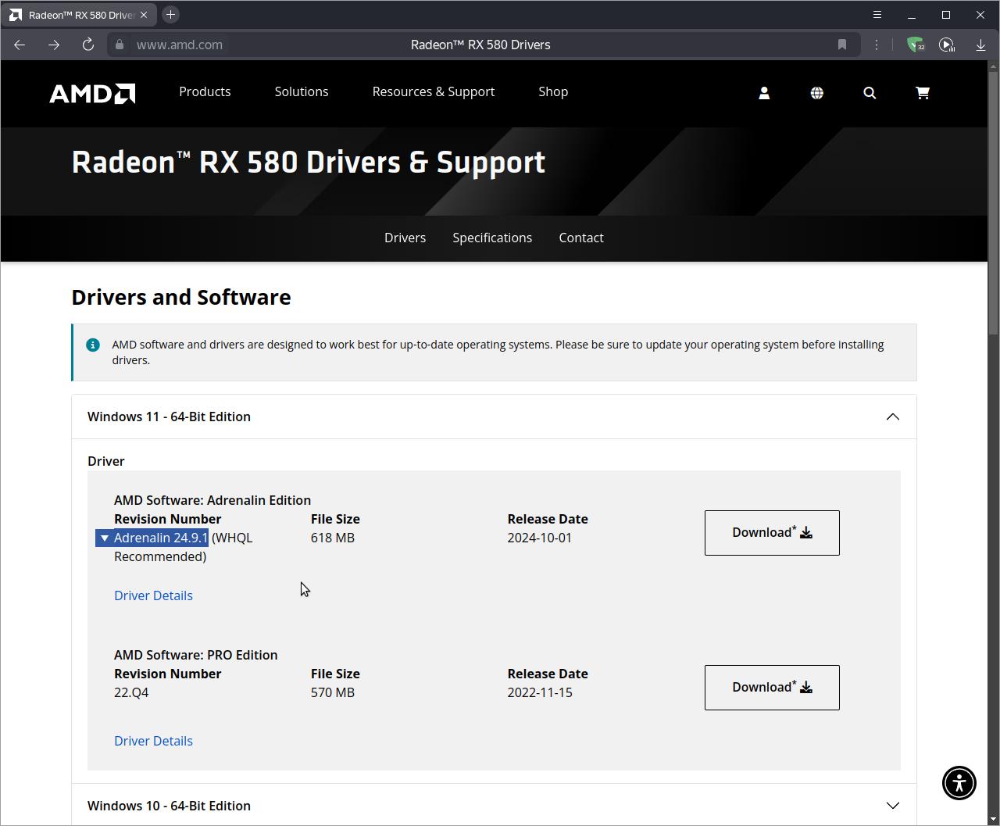Download the PRO Edition 22.Q4 driver
Screen dimensions: 1000x826
(x=772, y=688)
